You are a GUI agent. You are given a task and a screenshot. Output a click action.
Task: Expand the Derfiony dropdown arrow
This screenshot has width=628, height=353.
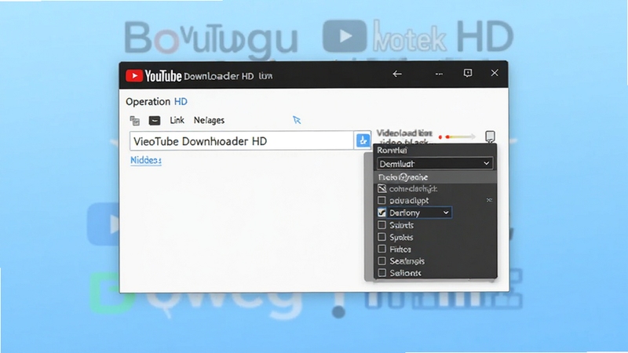(446, 213)
